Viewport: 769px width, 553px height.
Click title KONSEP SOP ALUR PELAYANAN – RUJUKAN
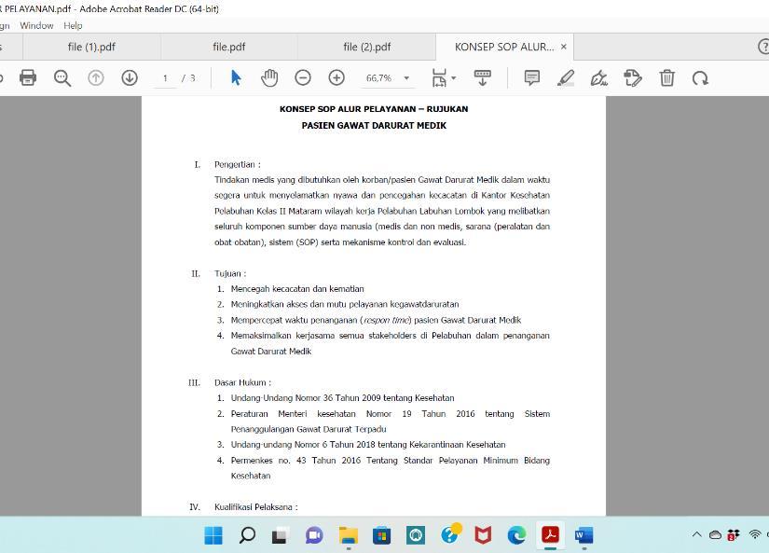[374, 109]
